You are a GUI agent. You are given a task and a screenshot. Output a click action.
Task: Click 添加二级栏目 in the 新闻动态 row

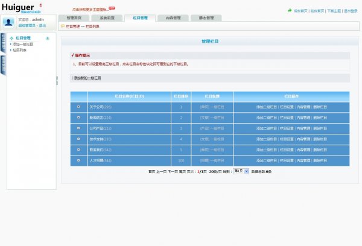point(267,118)
